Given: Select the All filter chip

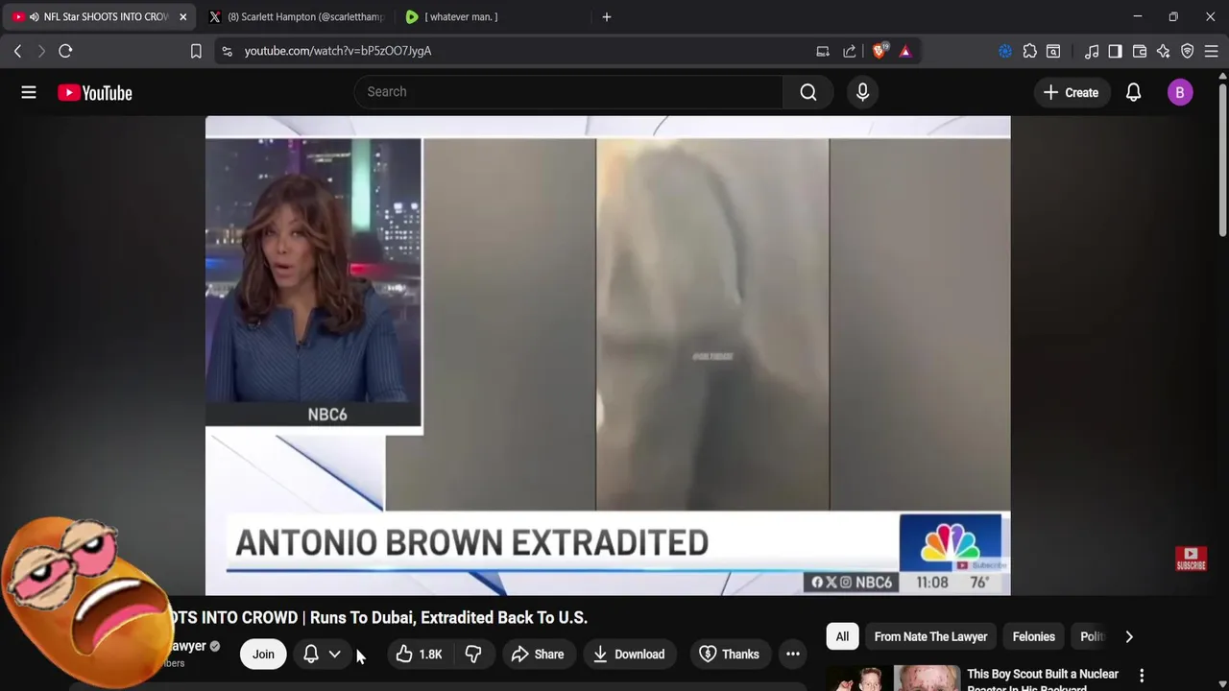Looking at the screenshot, I should tap(842, 636).
